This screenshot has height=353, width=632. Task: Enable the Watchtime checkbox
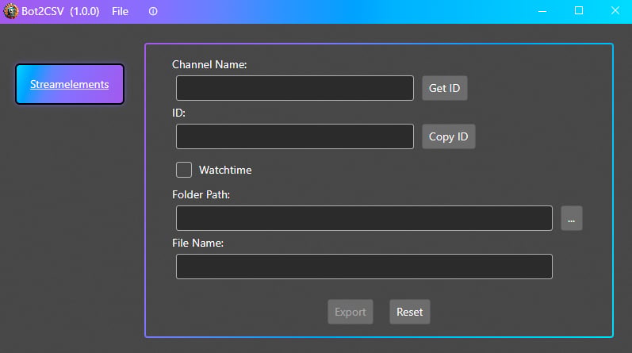point(184,170)
